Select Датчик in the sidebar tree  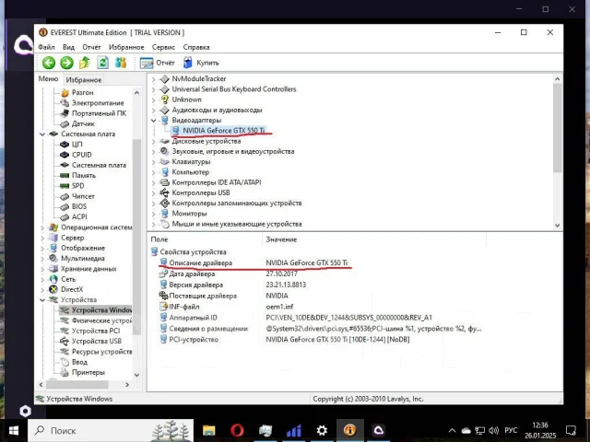tap(83, 123)
